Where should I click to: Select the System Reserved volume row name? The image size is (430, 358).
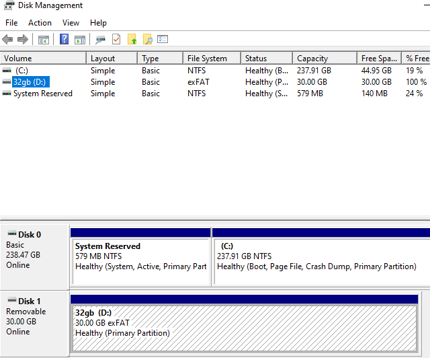43,94
